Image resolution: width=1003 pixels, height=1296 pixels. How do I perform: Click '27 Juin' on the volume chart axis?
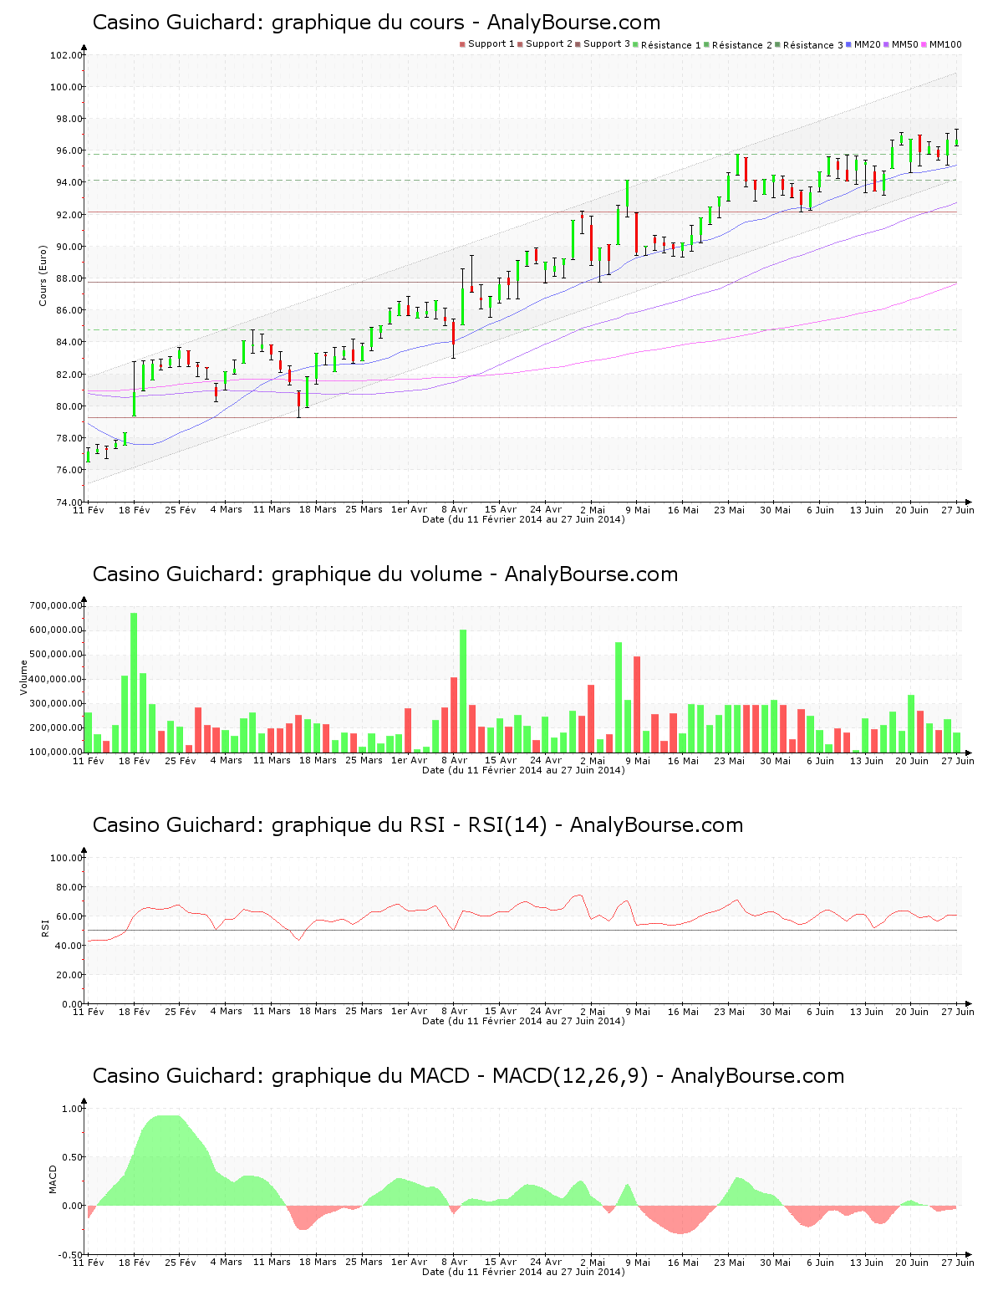click(959, 760)
